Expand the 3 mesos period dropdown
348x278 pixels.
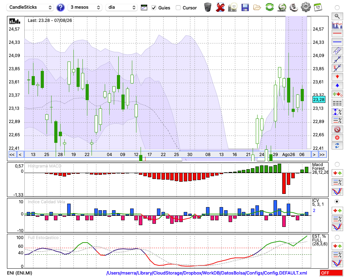(x=85, y=7)
